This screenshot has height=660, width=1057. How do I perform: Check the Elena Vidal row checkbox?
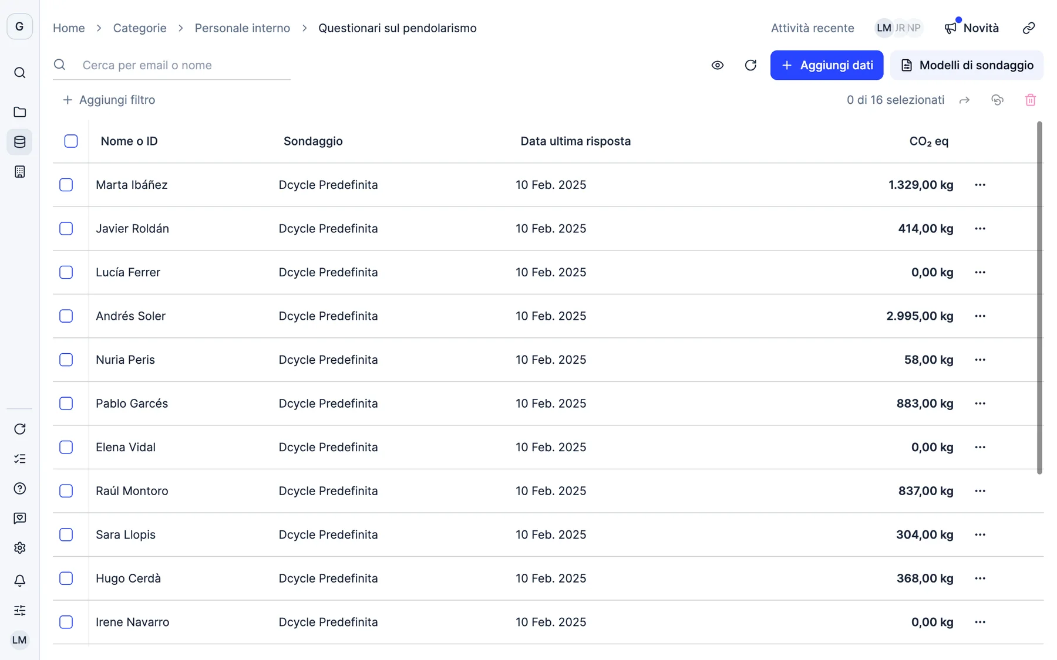(x=66, y=447)
